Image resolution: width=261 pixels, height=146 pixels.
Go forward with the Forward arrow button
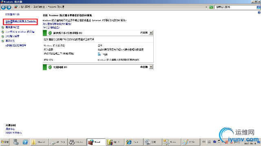(x=9, y=7)
